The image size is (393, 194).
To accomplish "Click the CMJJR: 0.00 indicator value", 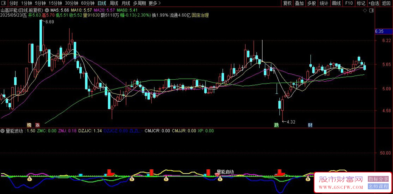I will click(x=184, y=131).
